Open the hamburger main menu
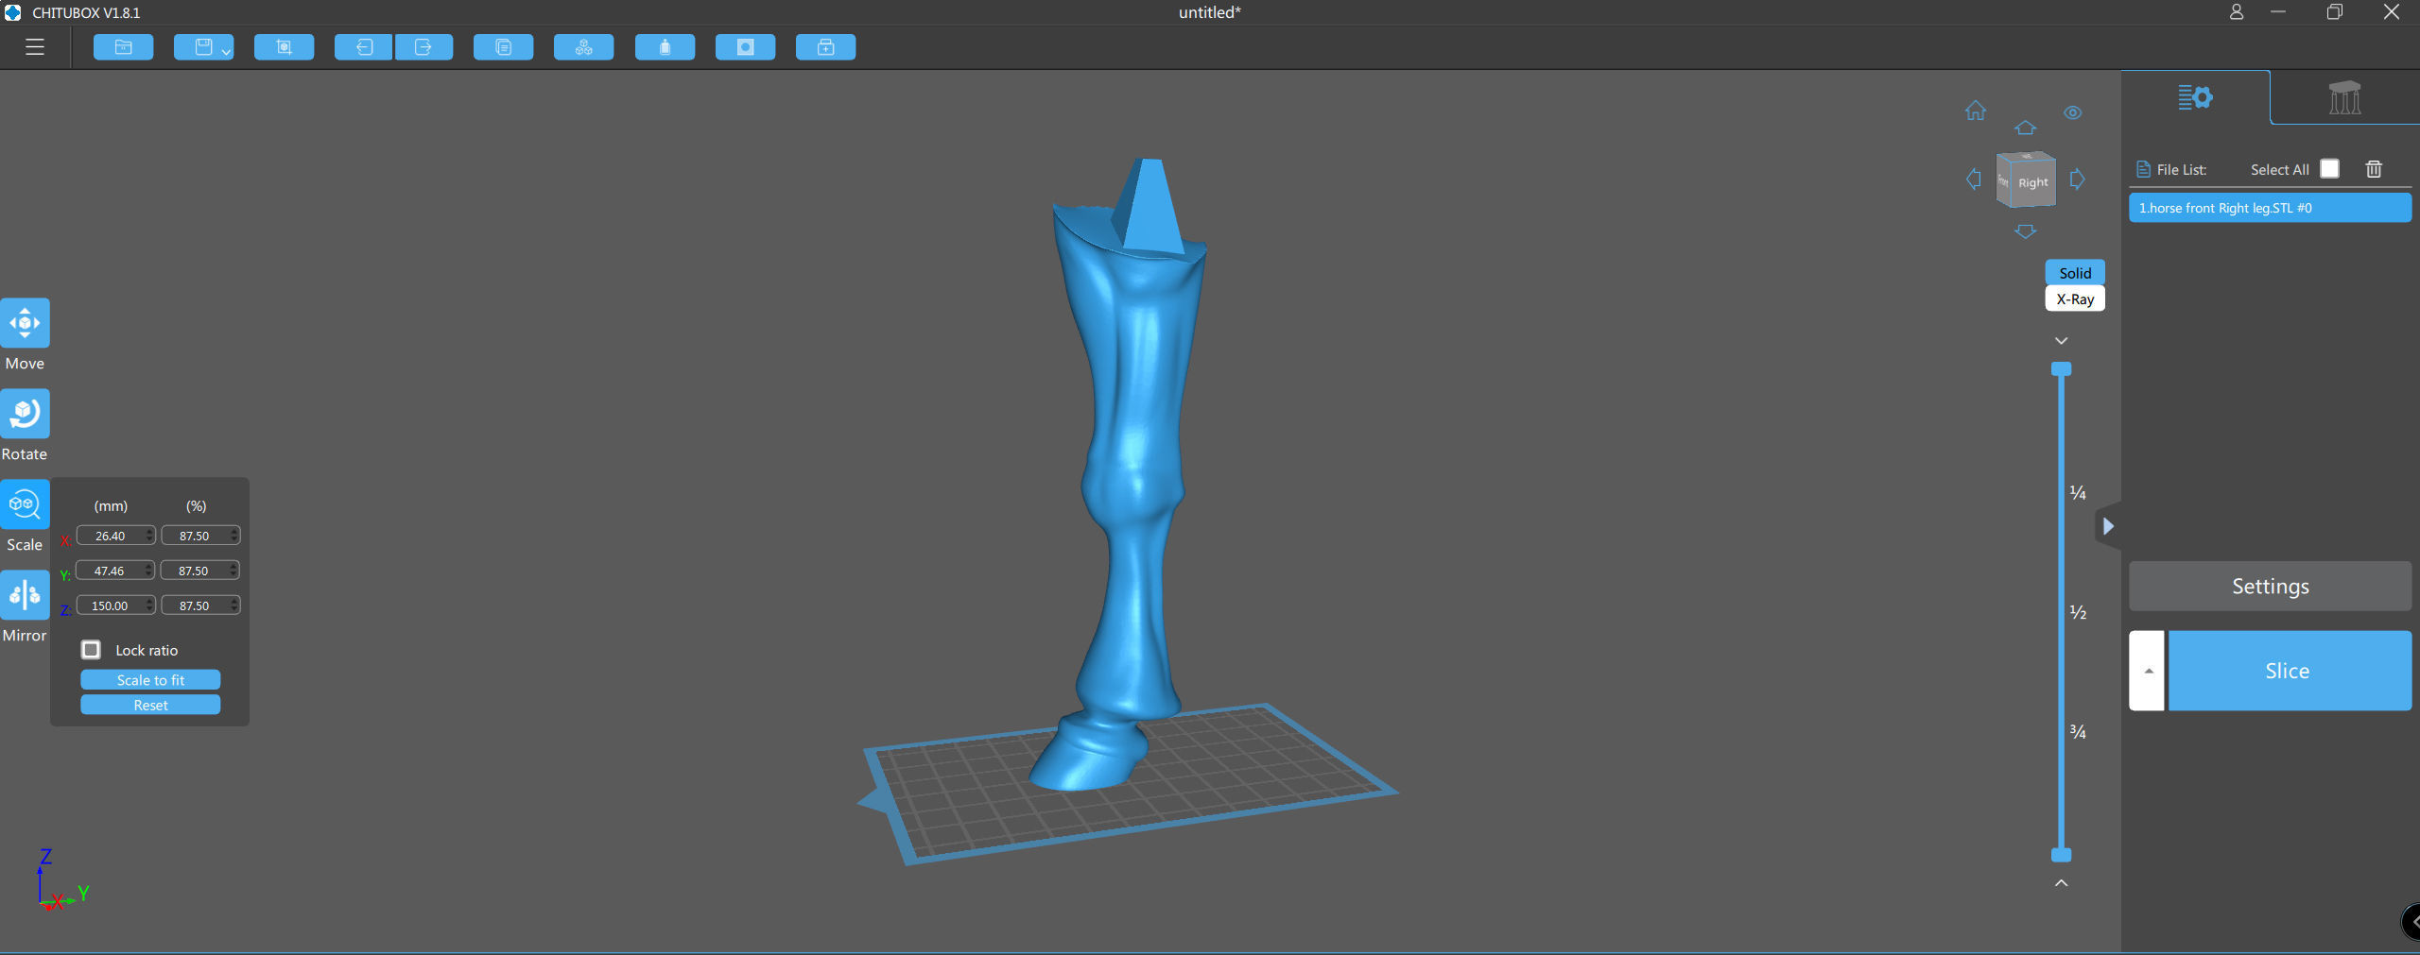 tap(35, 47)
